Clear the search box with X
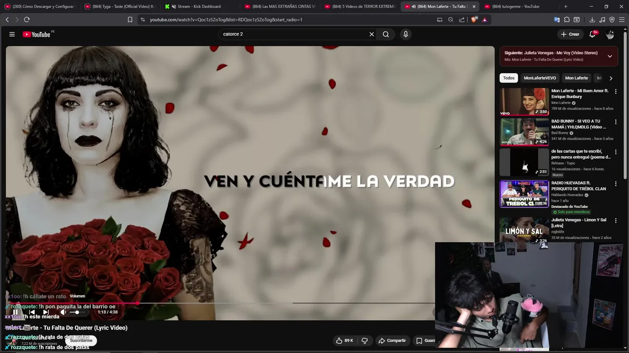The height and width of the screenshot is (353, 629). [x=372, y=34]
